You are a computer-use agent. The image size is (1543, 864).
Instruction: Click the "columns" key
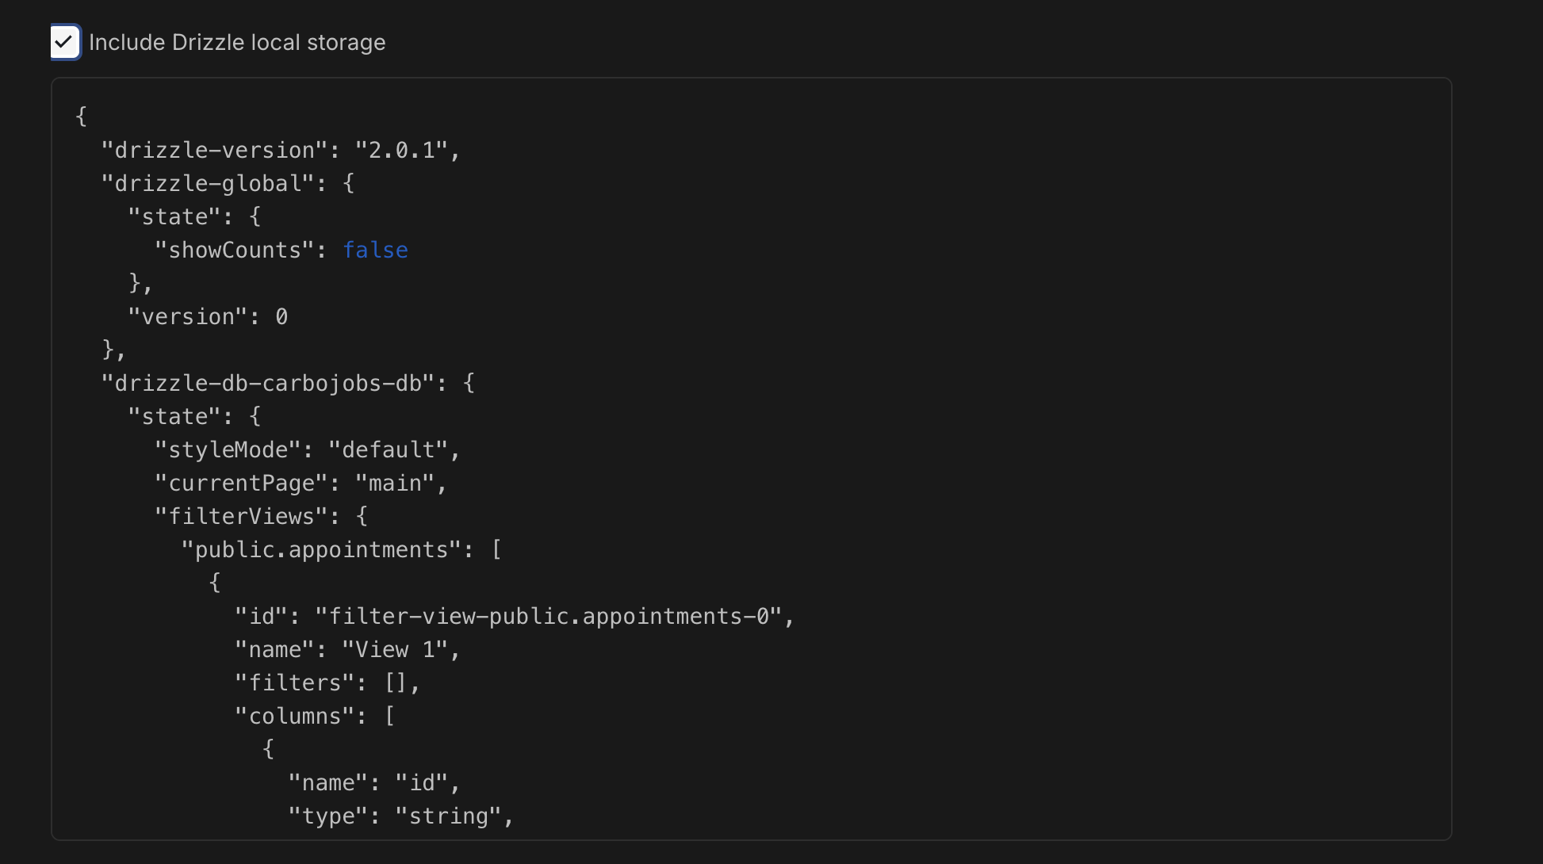coord(294,716)
